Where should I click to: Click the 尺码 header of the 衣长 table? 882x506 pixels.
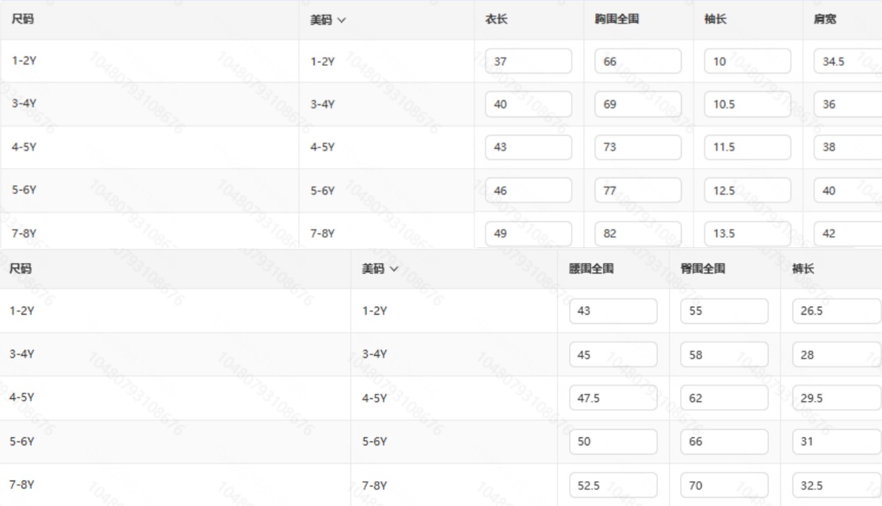(23, 20)
